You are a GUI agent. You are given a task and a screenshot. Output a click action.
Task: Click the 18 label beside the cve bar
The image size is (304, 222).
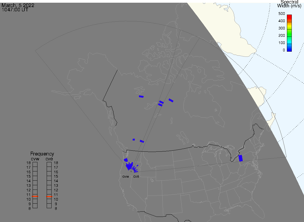[x=56, y=163]
